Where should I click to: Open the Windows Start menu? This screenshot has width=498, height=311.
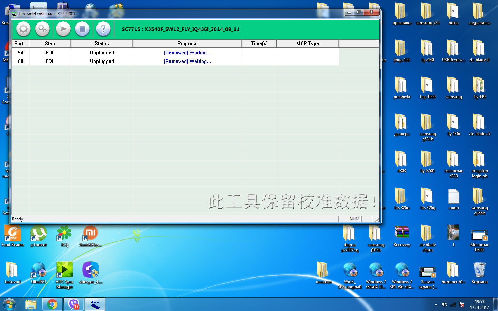click(x=9, y=304)
